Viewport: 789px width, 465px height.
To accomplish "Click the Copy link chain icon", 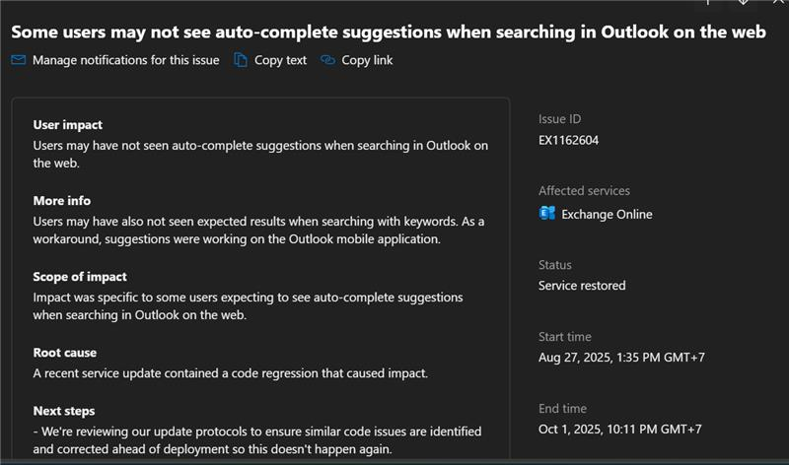I will [x=328, y=60].
